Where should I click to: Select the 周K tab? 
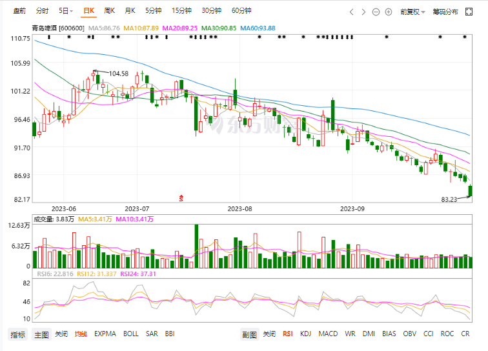click(109, 11)
